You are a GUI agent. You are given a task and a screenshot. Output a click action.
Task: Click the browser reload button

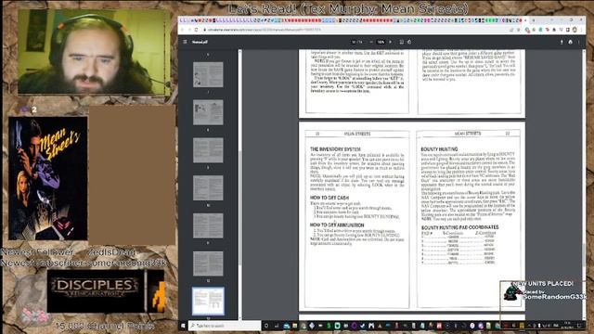pyautogui.click(x=196, y=30)
